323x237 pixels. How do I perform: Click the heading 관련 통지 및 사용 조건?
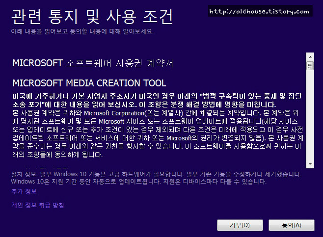pos(92,17)
